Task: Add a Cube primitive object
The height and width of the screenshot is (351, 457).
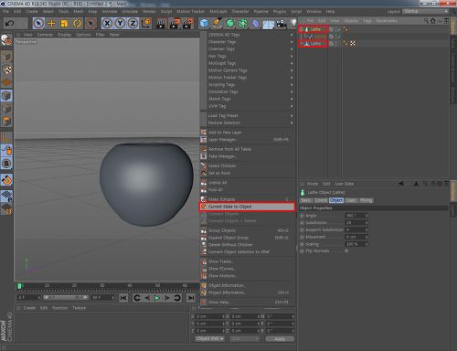Action: [x=204, y=23]
